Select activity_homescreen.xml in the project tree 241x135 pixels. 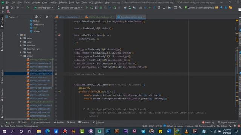pos(29,73)
